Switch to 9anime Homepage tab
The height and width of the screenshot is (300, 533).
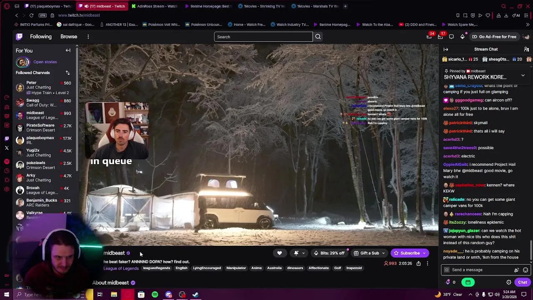[x=207, y=6]
